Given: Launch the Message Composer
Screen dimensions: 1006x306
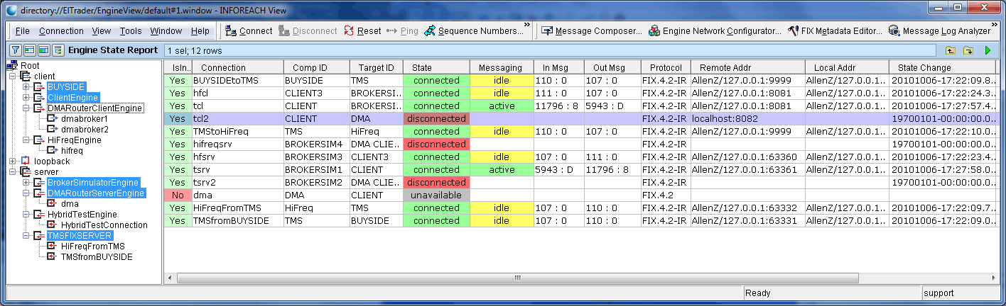Looking at the screenshot, I should point(591,31).
